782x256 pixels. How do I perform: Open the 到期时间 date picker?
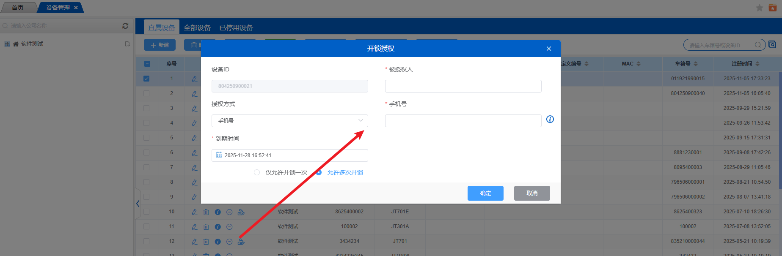click(289, 155)
